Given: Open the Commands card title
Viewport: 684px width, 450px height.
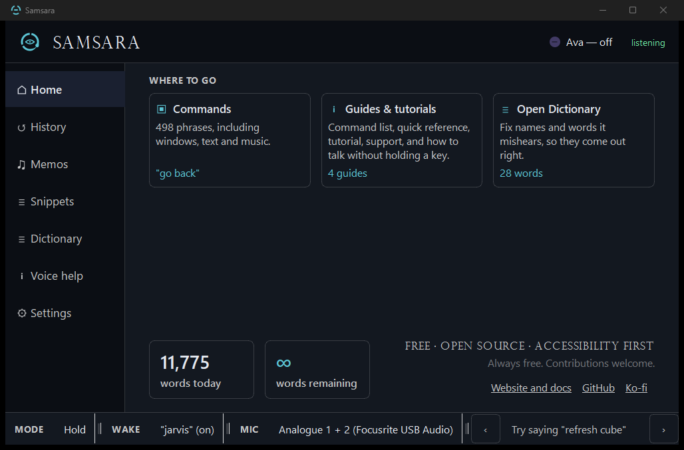Looking at the screenshot, I should coord(202,109).
